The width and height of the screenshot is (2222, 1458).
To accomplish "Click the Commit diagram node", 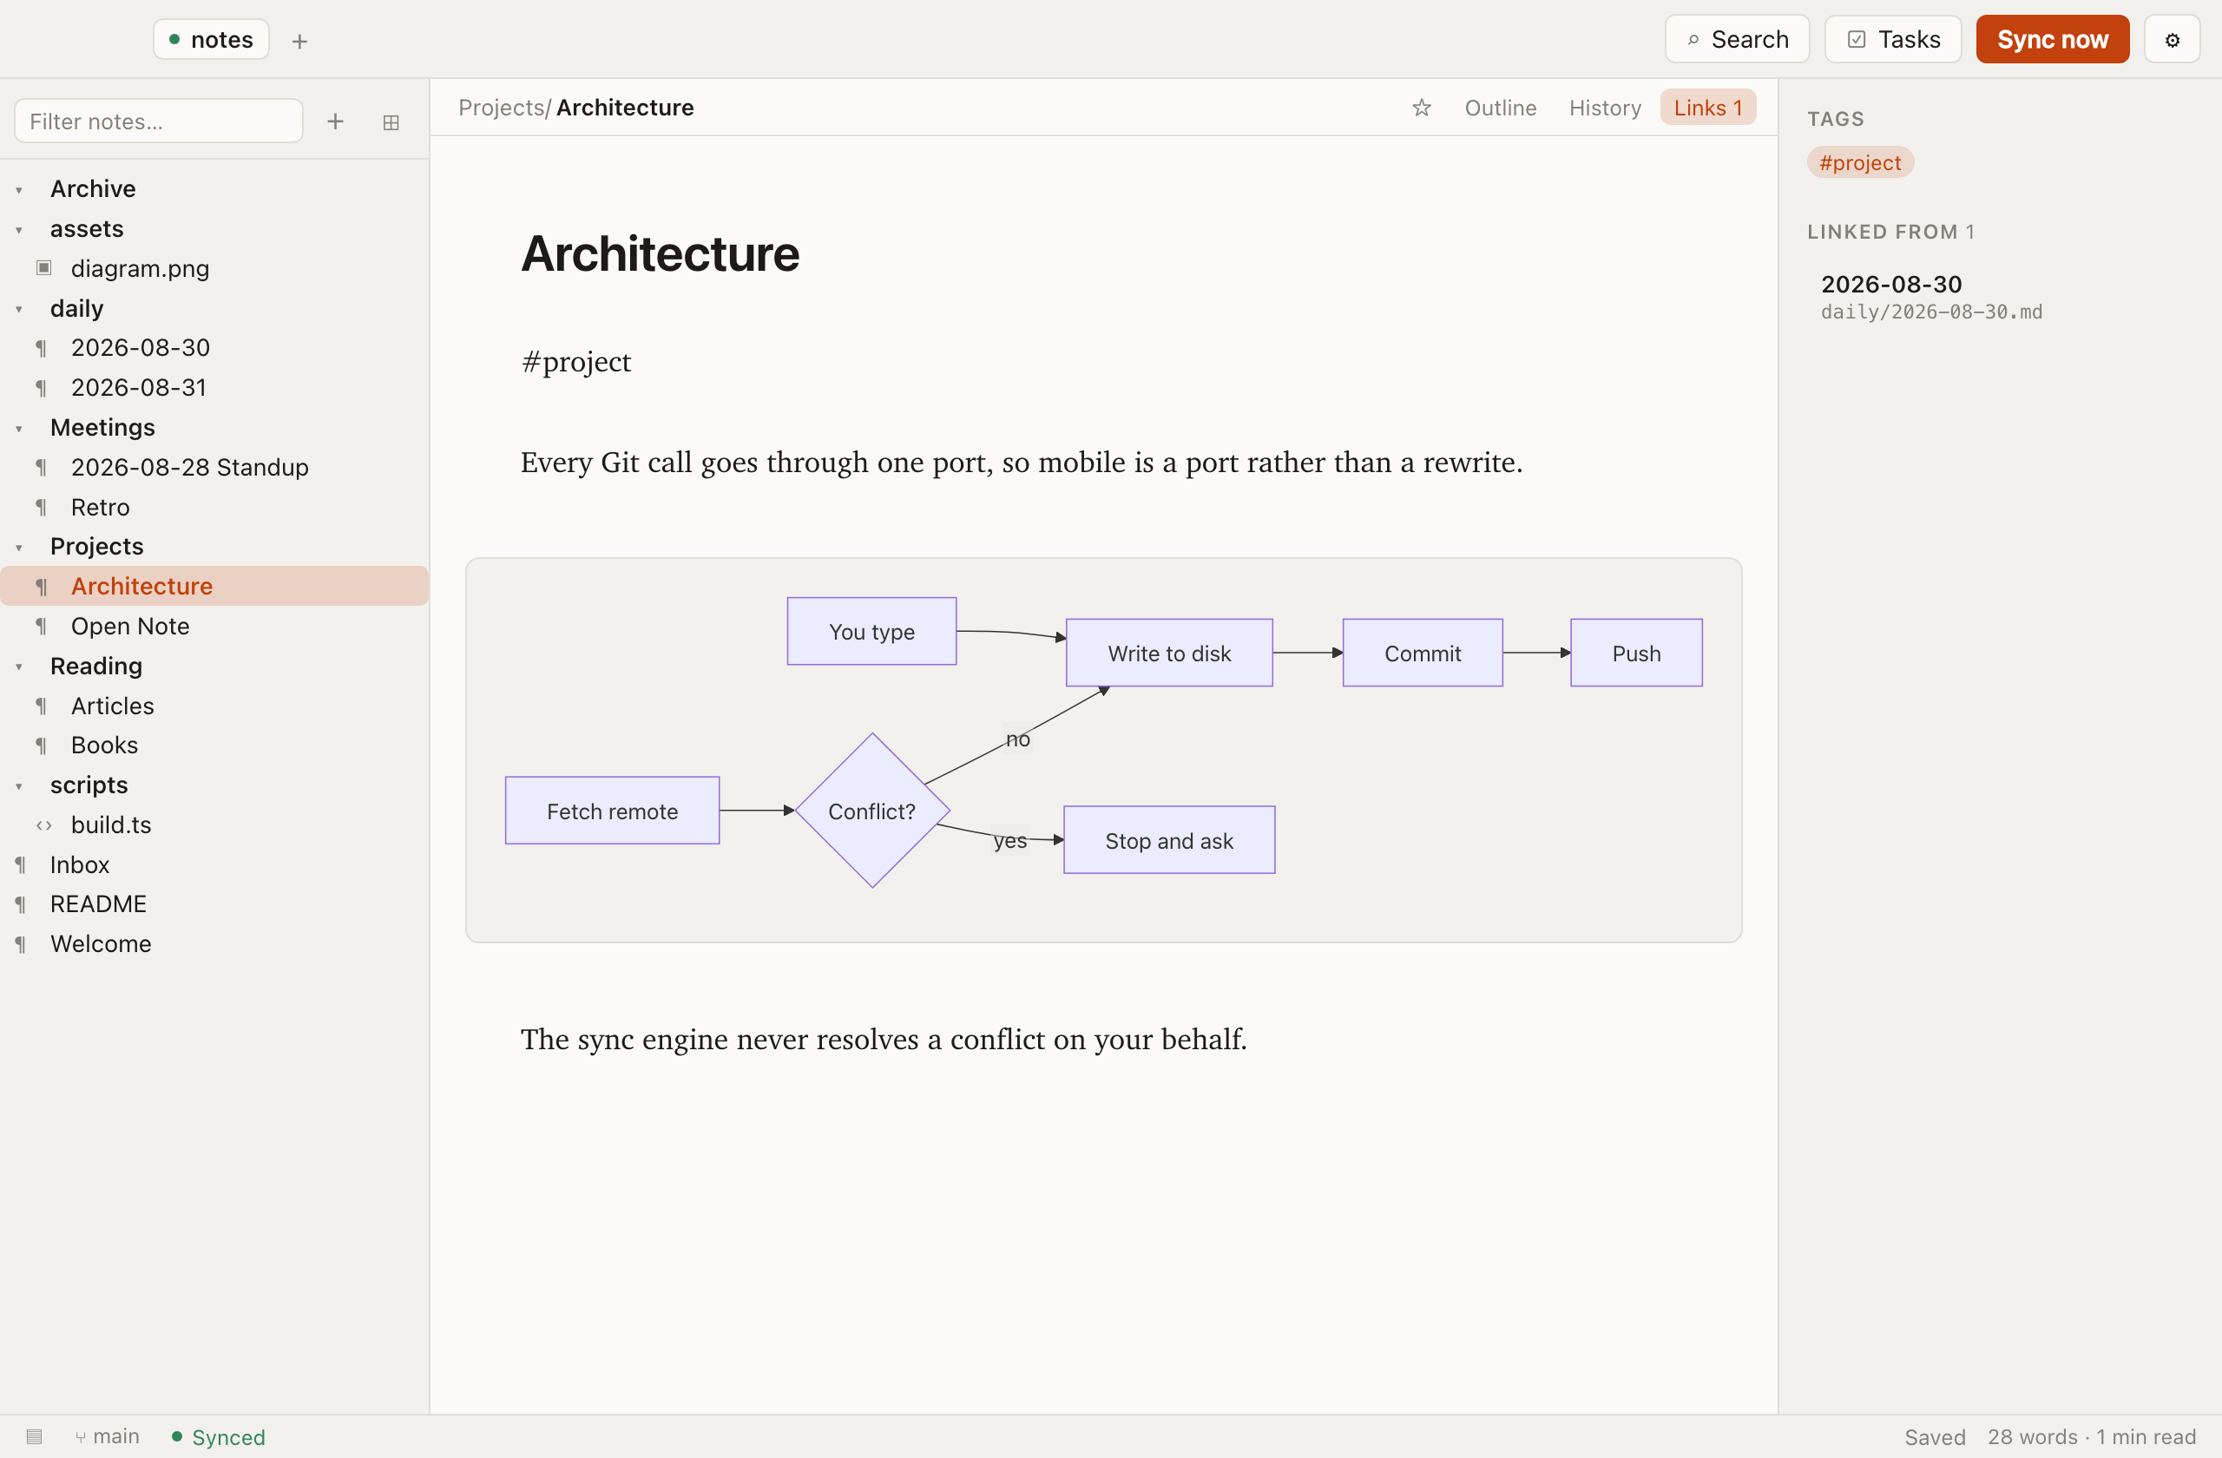I will (x=1422, y=653).
